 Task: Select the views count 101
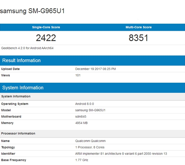point(78,75)
